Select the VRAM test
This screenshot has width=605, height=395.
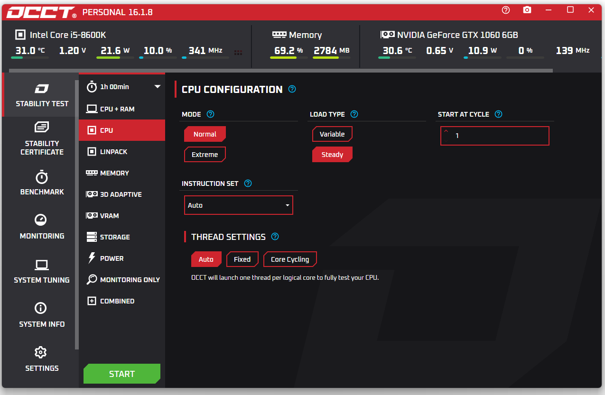click(x=122, y=216)
